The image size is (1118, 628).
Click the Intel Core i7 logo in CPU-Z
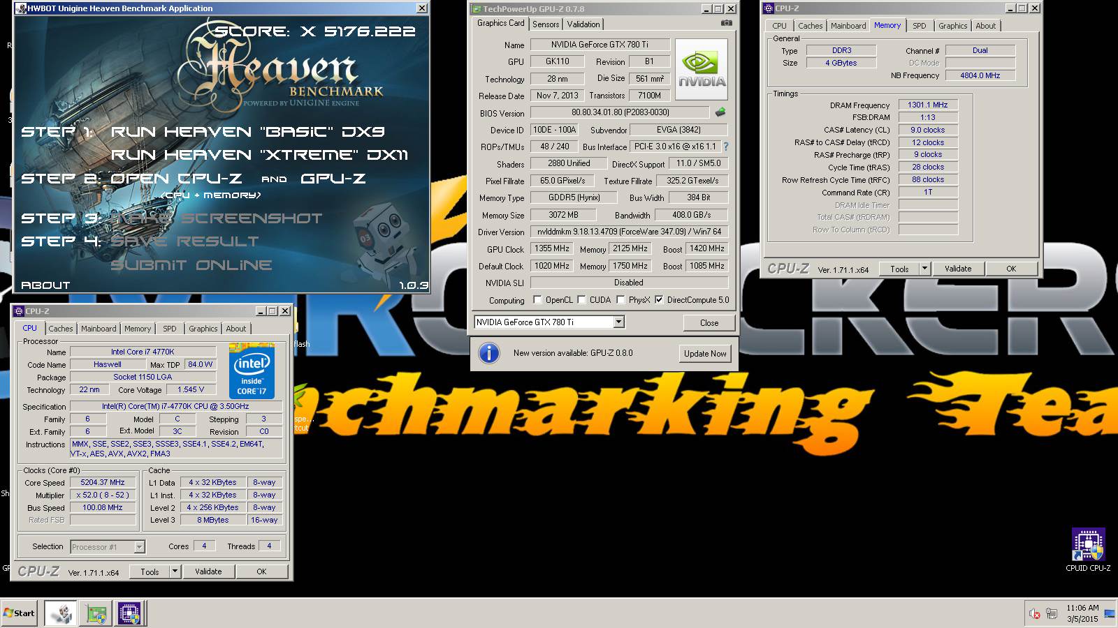tap(252, 371)
